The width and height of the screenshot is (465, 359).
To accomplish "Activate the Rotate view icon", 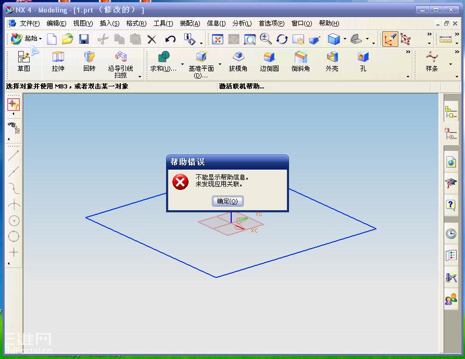I will click(282, 39).
